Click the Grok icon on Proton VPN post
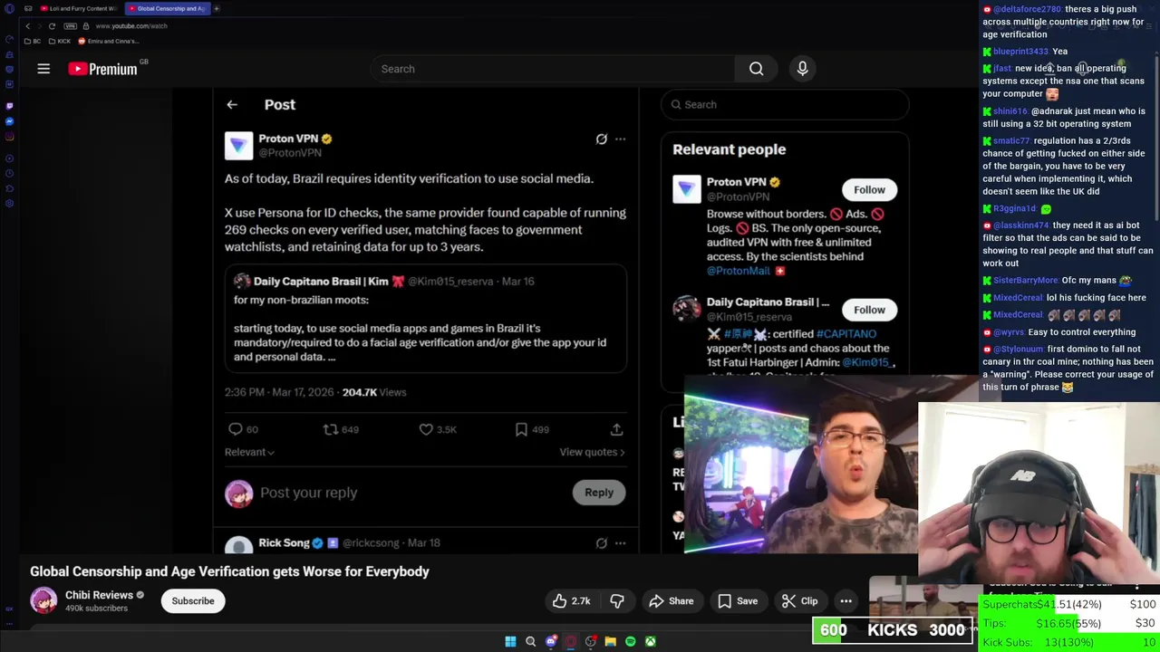The image size is (1160, 652). point(601,139)
